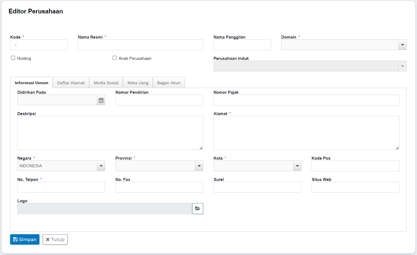417x255 pixels.
Task: Enable the Anak Perusahaan checkbox
Action: (114, 58)
